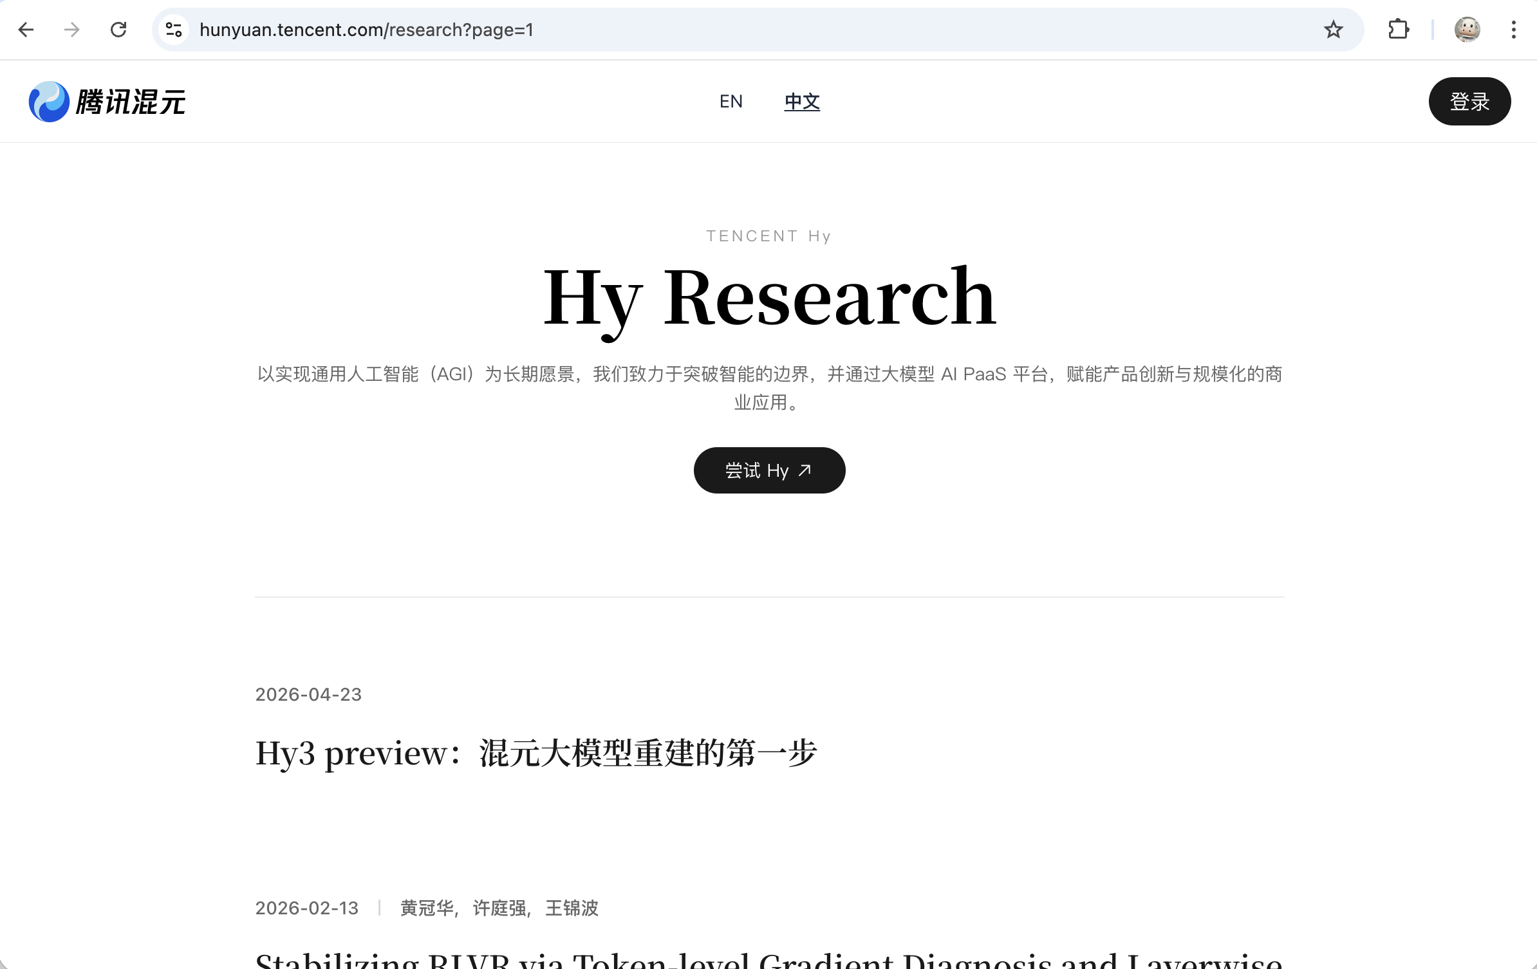Click the author 黄冠华
Screen dimensions: 1537x969
pyautogui.click(x=427, y=908)
